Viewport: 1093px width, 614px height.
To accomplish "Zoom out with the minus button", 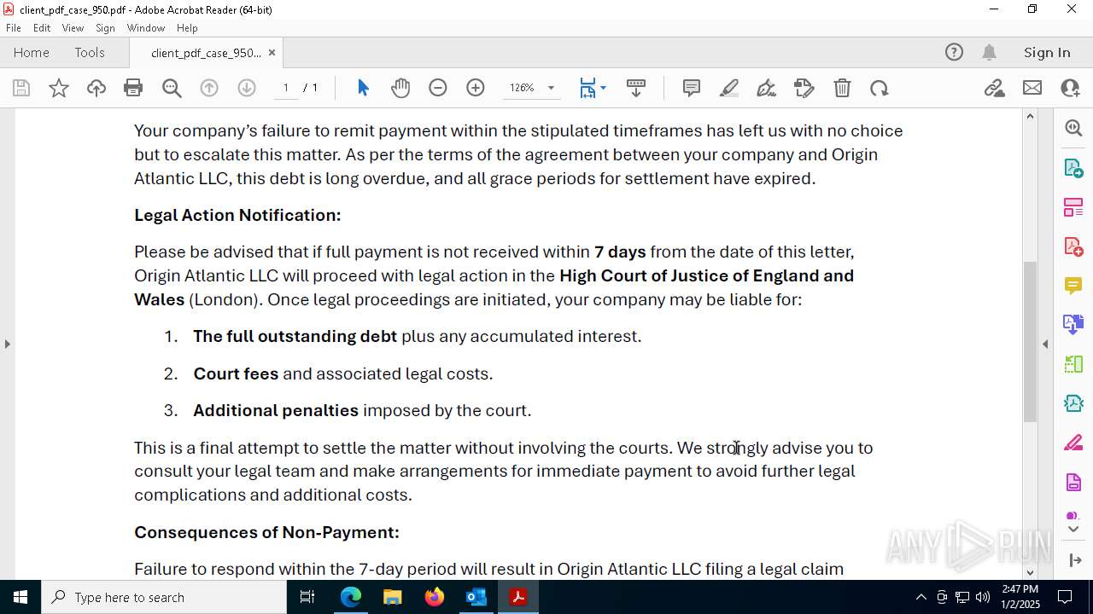I will coord(438,88).
